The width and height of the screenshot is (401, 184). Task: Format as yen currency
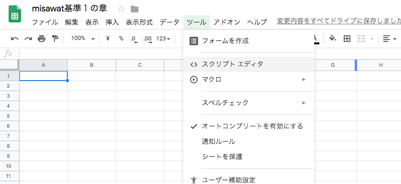108,39
